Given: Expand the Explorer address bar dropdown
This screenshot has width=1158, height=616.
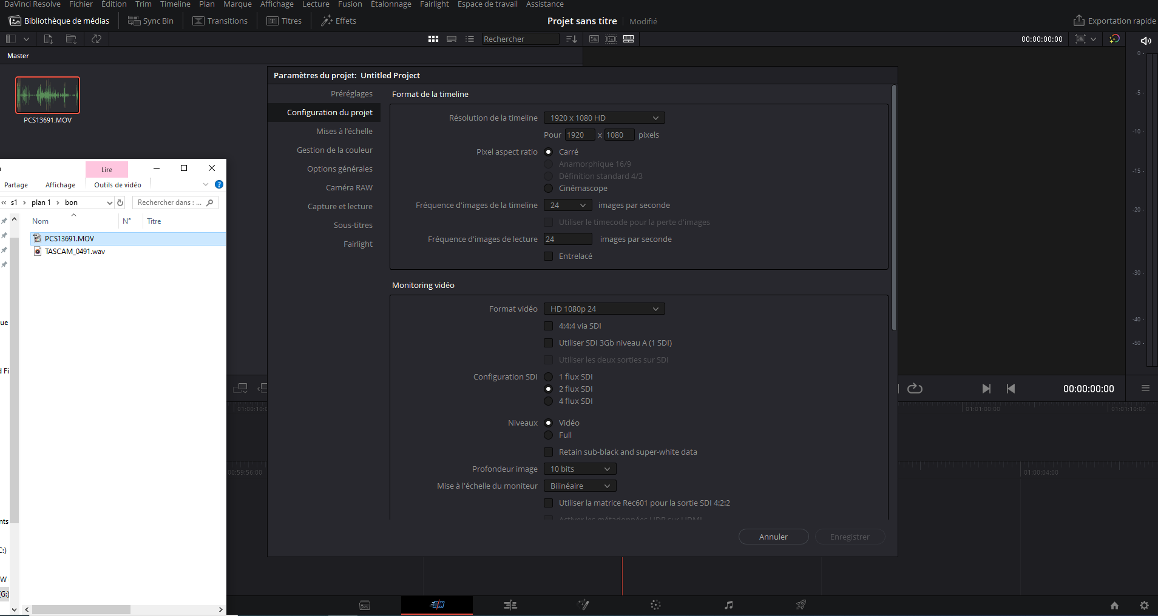Looking at the screenshot, I should 110,203.
